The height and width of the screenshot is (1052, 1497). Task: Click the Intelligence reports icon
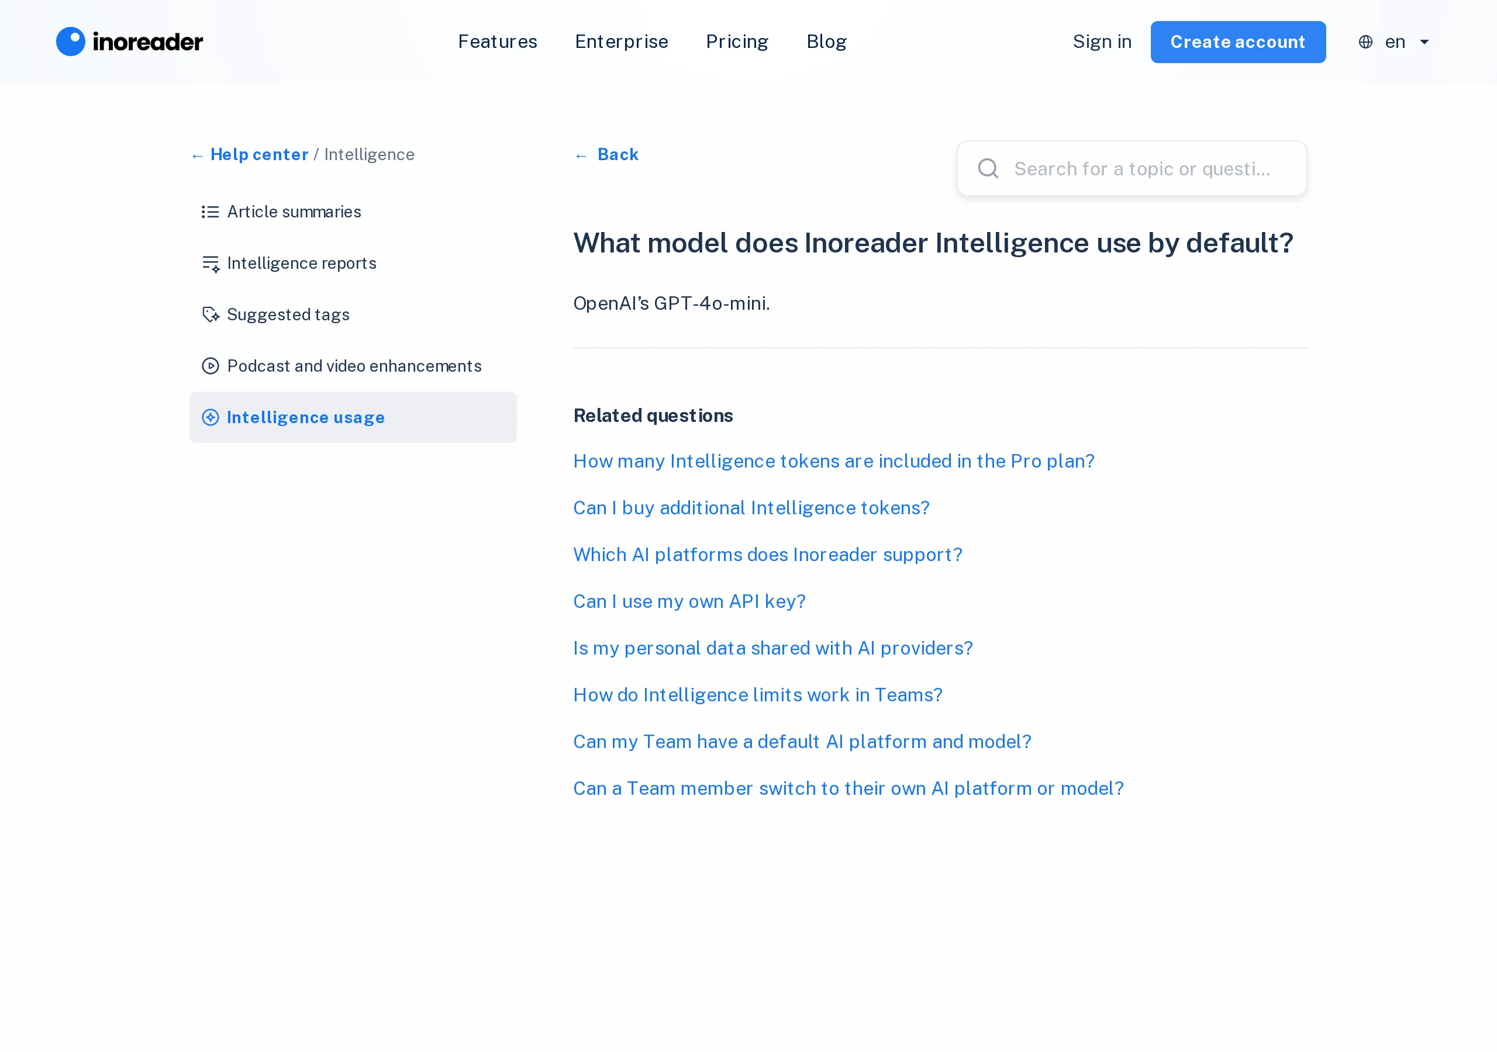click(x=211, y=264)
